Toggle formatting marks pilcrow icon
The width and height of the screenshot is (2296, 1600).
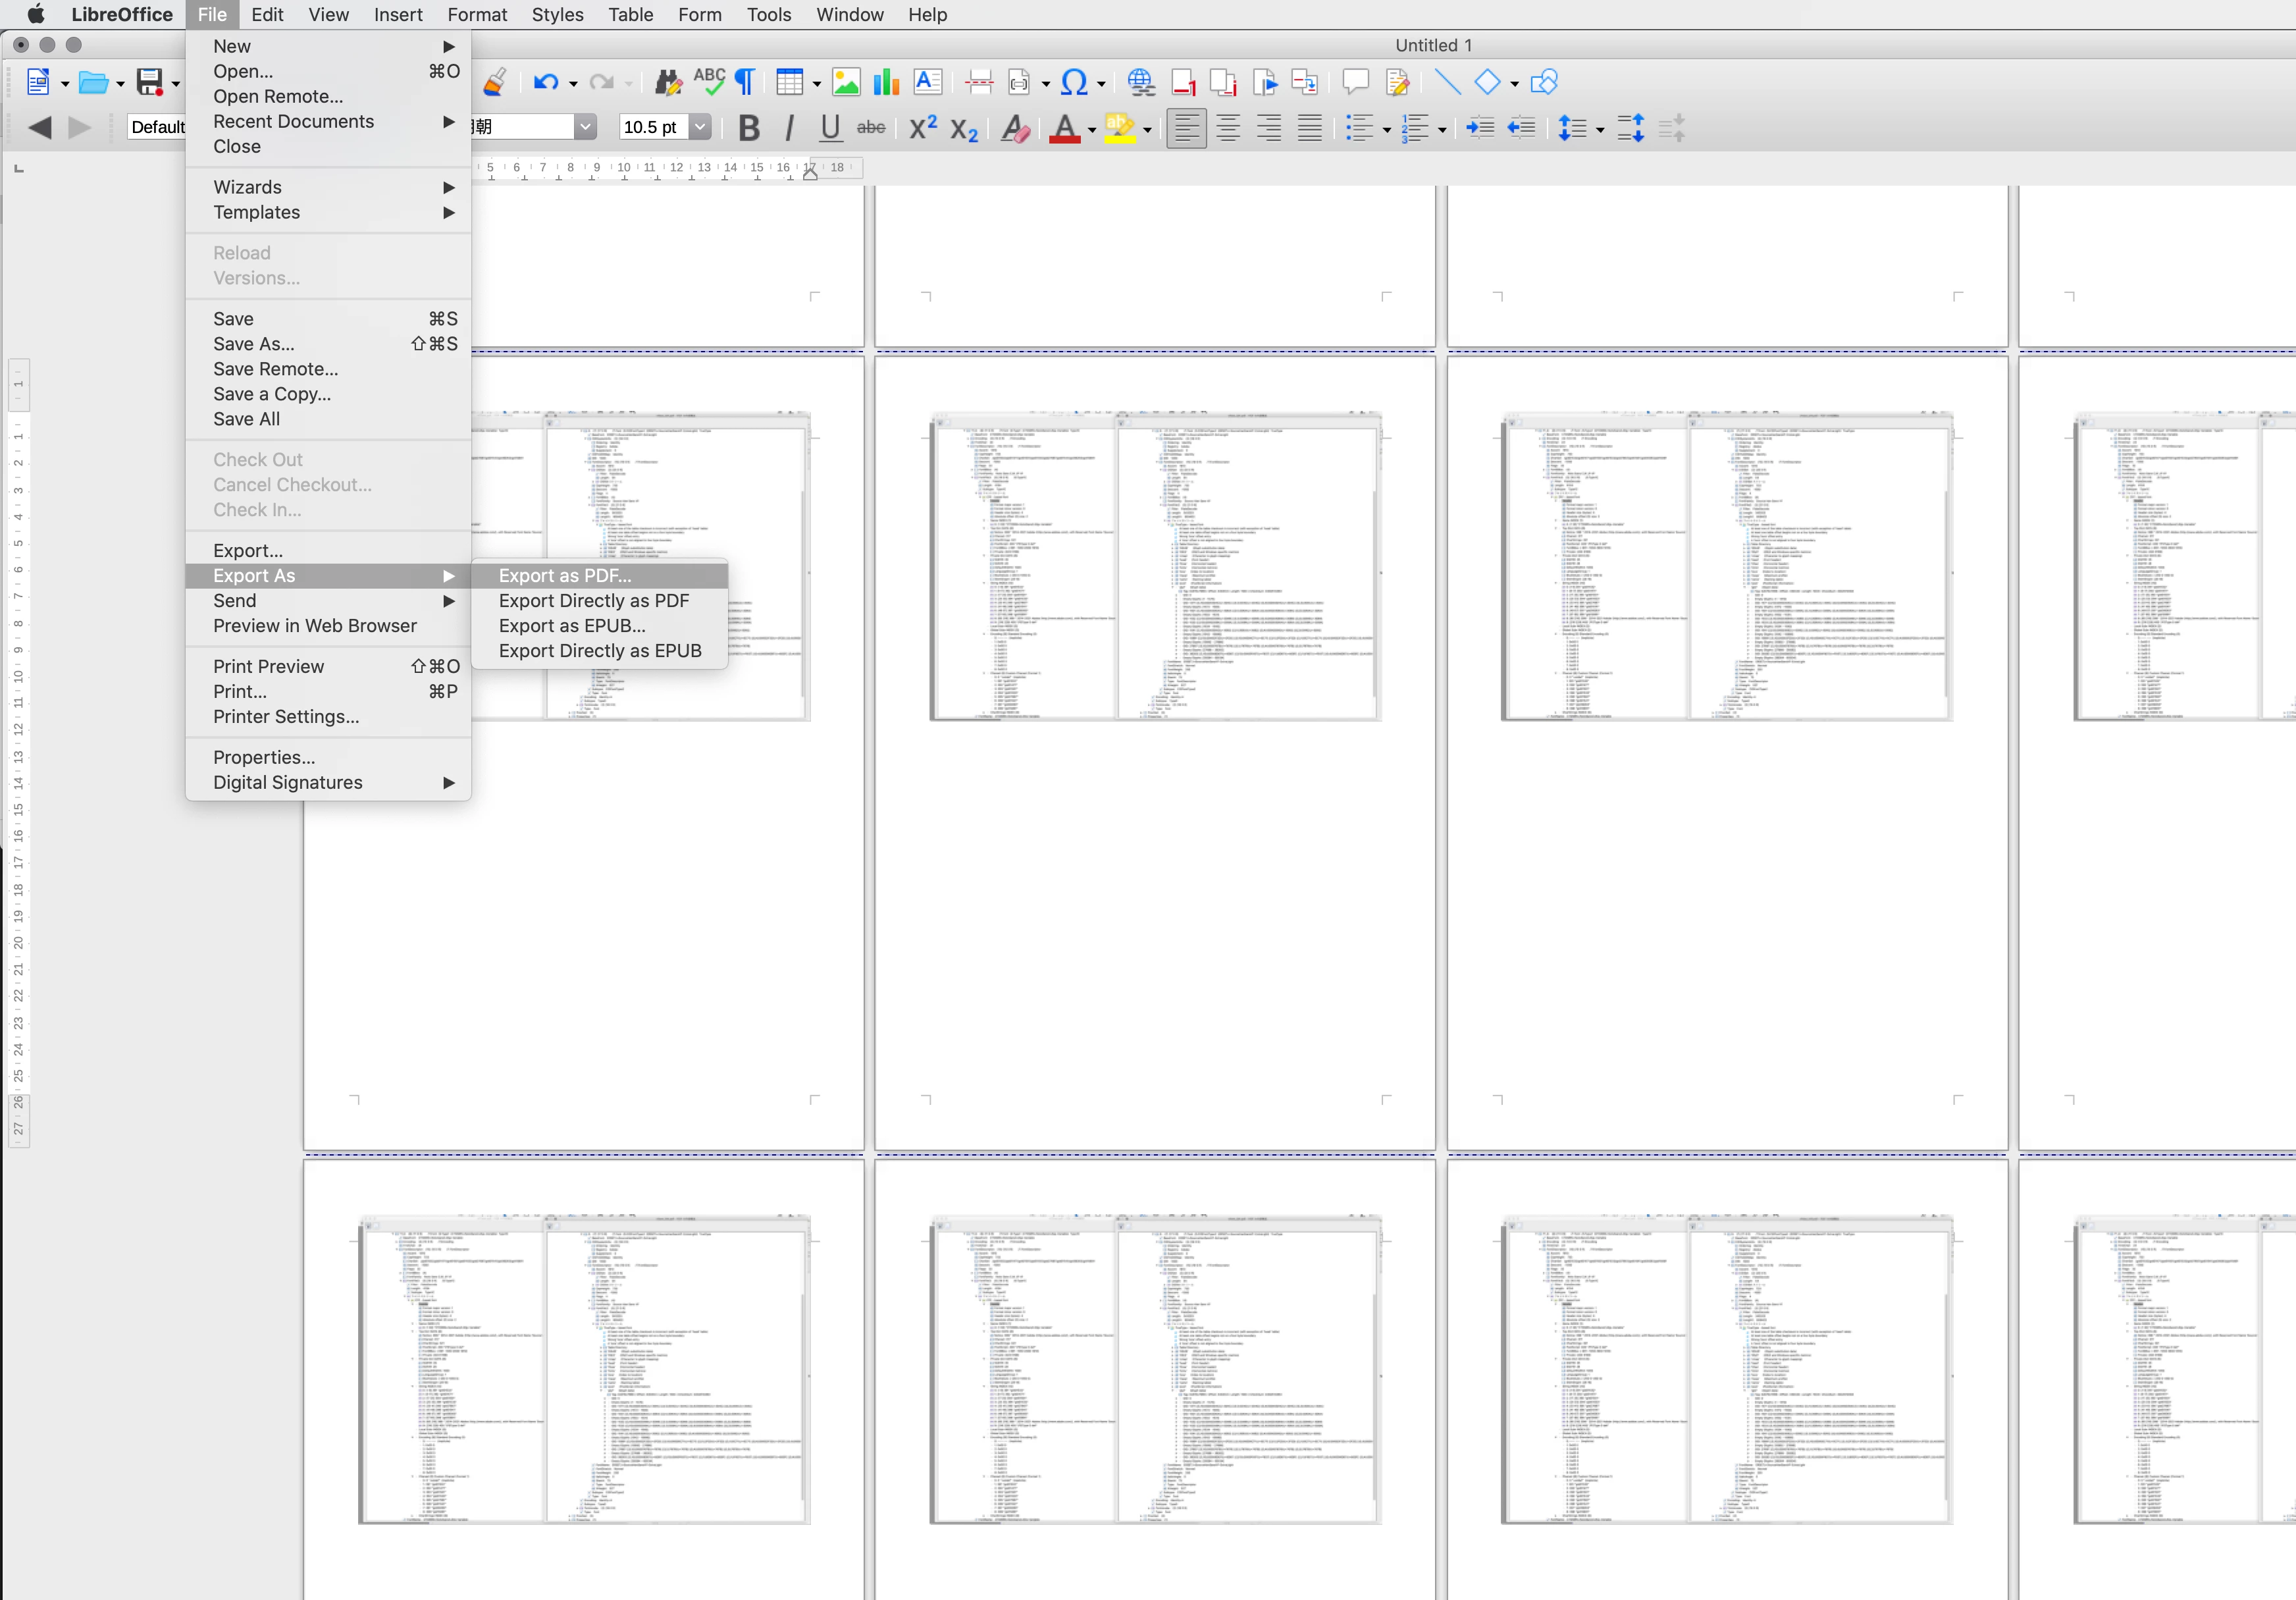pyautogui.click(x=746, y=82)
